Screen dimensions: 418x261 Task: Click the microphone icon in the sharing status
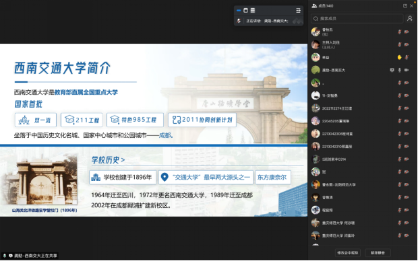[x=5, y=256]
